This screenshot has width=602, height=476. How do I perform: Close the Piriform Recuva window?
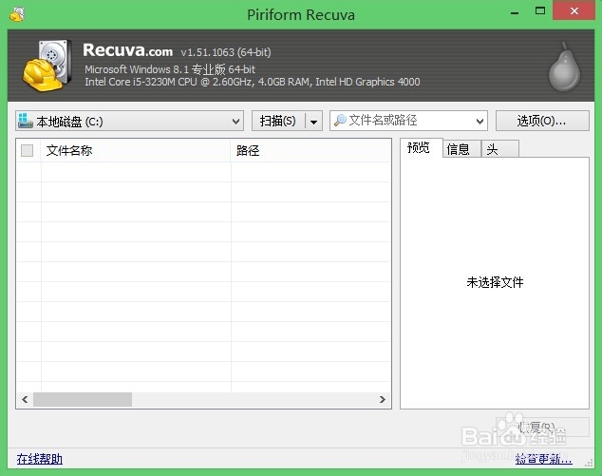click(x=574, y=10)
